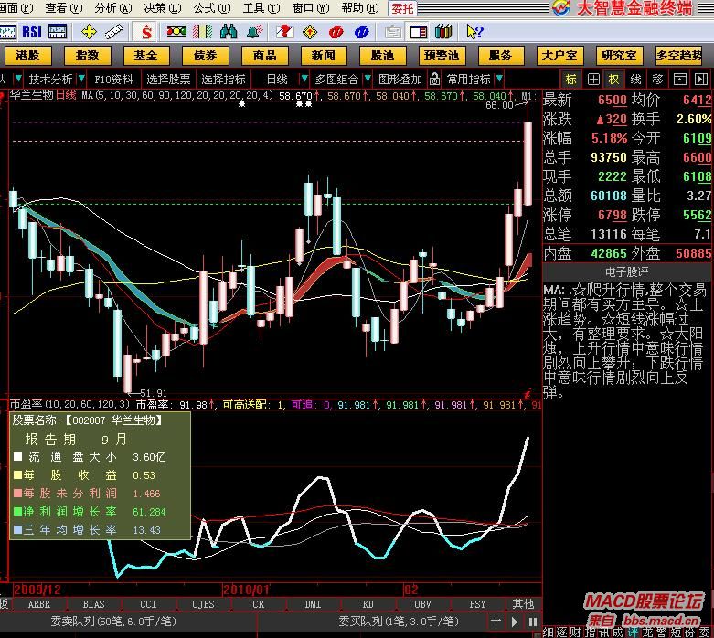Viewport: 714px width, 638px height.
Task: Switch to the 其他 indicator tab
Action: (x=524, y=604)
